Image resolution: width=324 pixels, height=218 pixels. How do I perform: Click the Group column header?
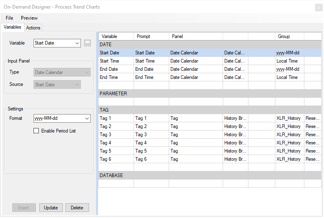click(290, 36)
